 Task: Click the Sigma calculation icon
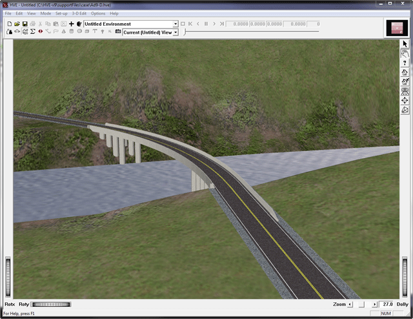point(33,32)
